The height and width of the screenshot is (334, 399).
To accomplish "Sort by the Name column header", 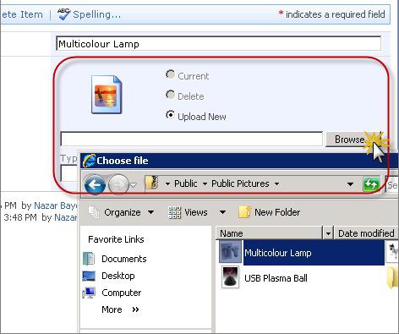I will point(269,233).
